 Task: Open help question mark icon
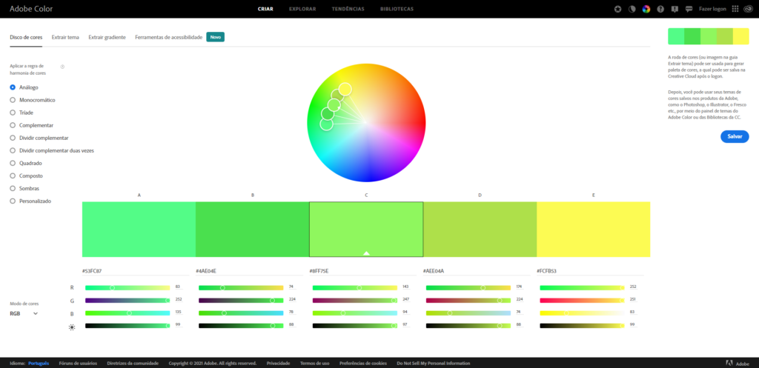pos(660,9)
